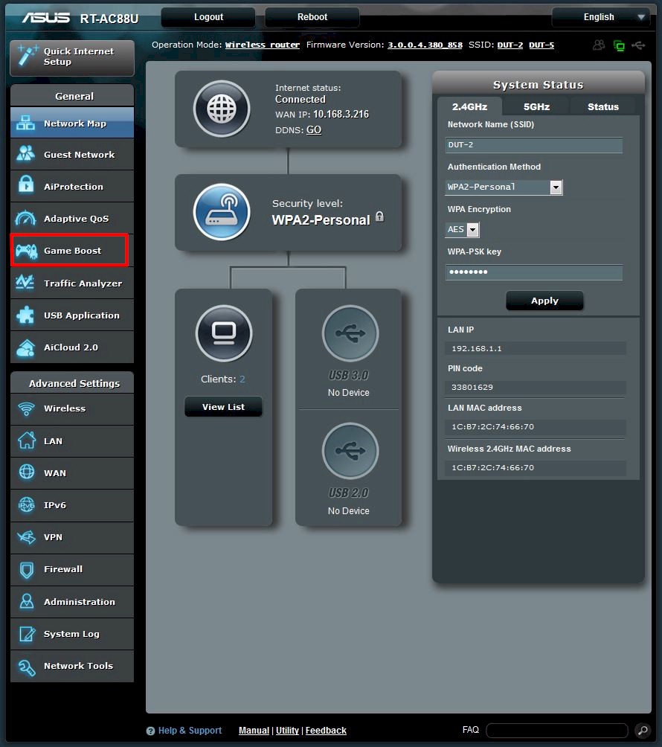This screenshot has height=747, width=662.
Task: Click the wireless router security icon
Action: click(222, 211)
